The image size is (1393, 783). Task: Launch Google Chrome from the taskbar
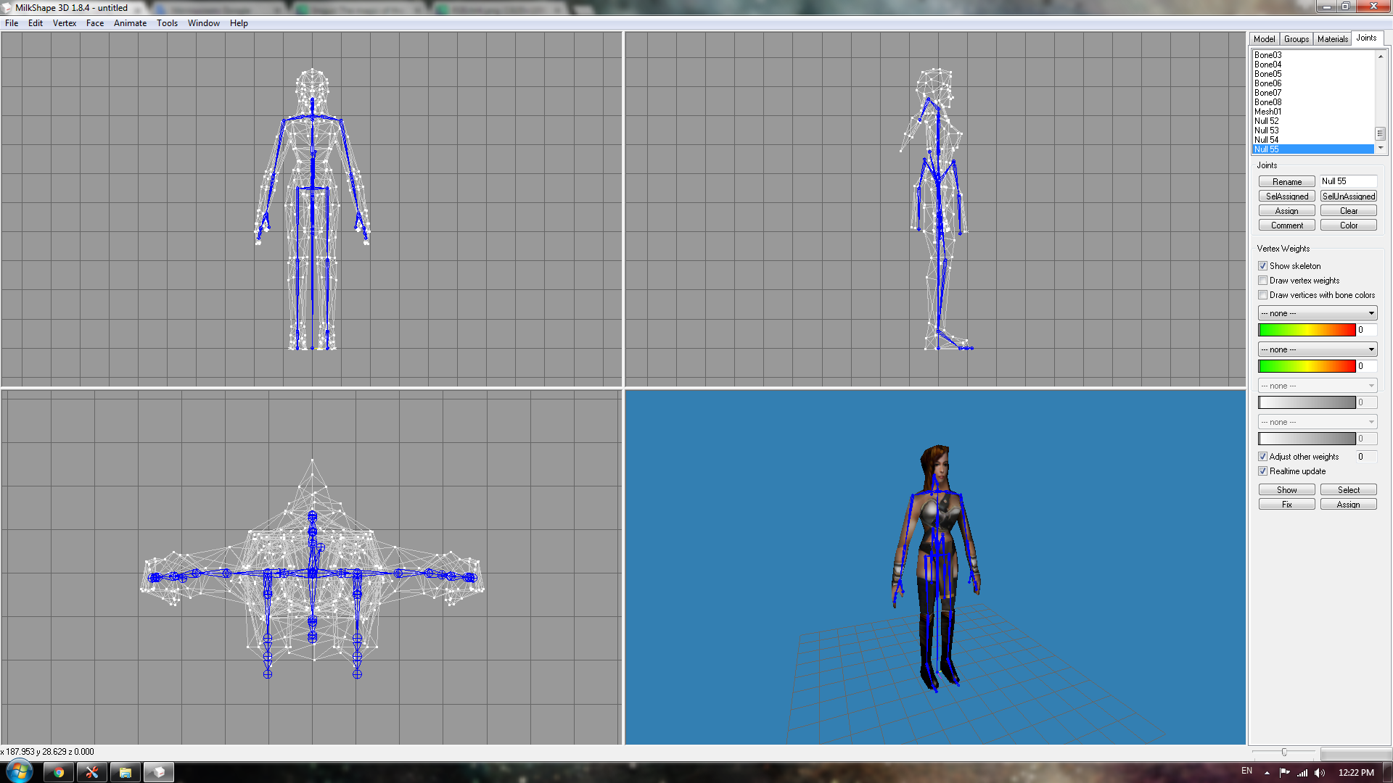pos(59,772)
